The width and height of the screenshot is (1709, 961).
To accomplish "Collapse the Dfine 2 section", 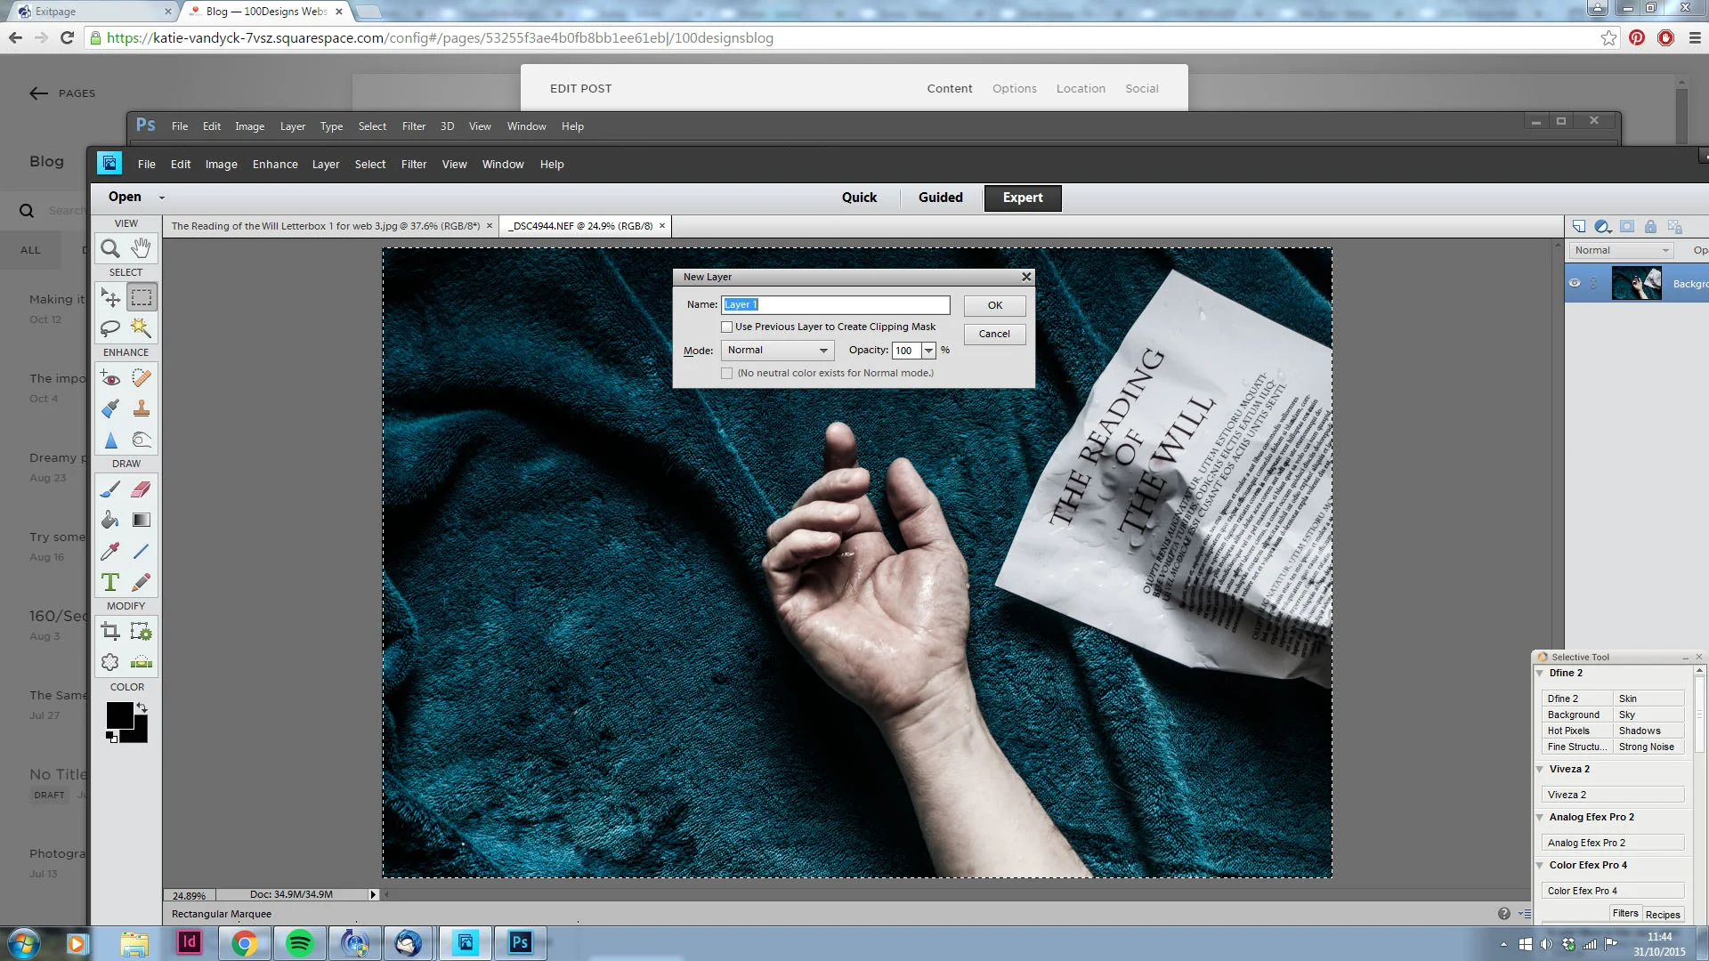I will click(x=1540, y=674).
